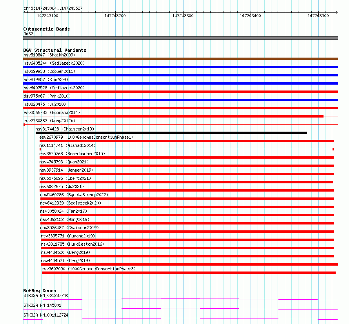This screenshot has width=349, height=324.
Task: Select nsv1114741 (Alsmadi2014) label
Action: click(x=67, y=145)
